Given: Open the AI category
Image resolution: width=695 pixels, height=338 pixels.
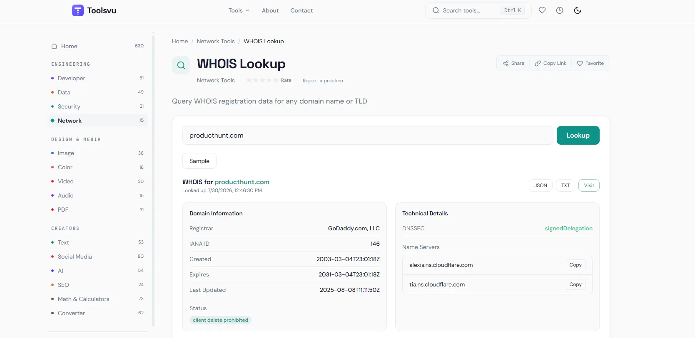Looking at the screenshot, I should [x=97, y=271].
